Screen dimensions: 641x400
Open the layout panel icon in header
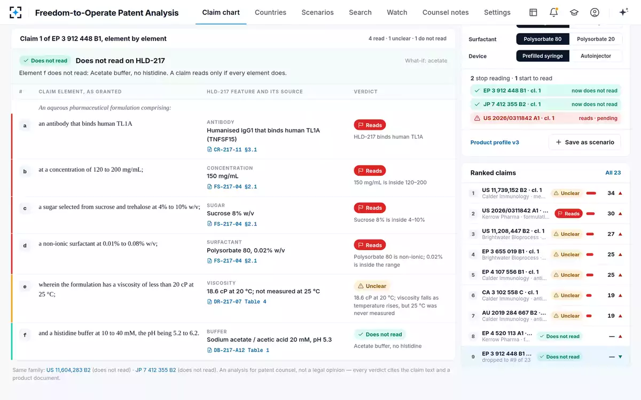point(533,12)
